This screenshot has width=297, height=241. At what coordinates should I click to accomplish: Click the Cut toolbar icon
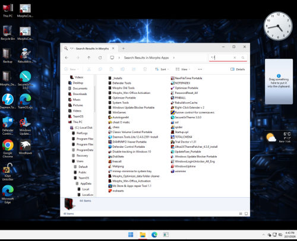89,69
